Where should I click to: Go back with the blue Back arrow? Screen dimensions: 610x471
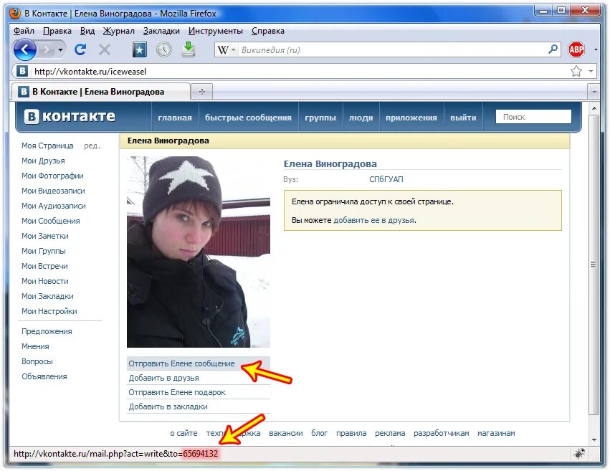coord(25,49)
